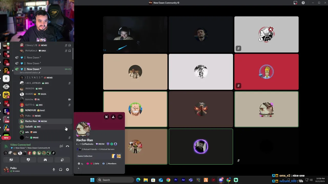Open server icon with 33 badge
The width and height of the screenshot is (328, 184).
pos(6,127)
